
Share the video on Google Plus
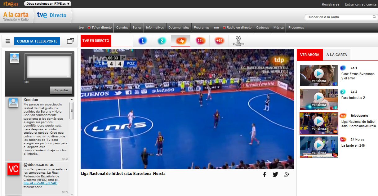(287, 175)
